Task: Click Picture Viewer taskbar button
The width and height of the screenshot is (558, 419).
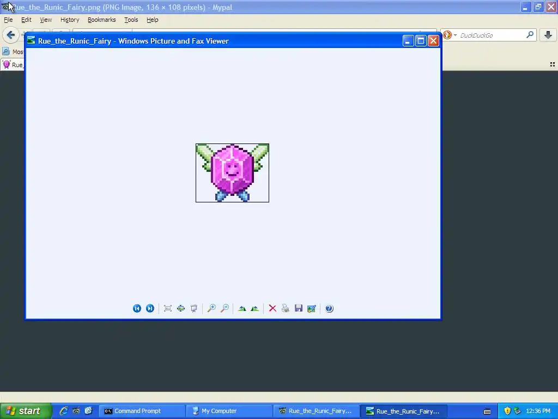Action: 404,411
